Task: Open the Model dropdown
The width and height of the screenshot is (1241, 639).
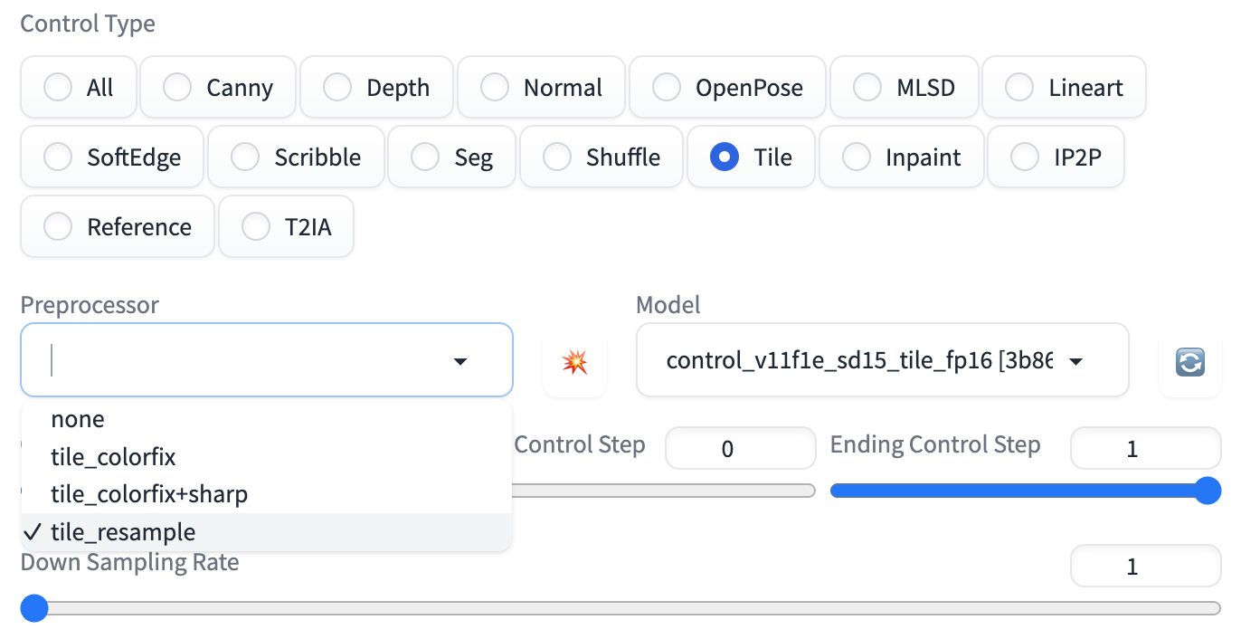Action: pos(1076,362)
